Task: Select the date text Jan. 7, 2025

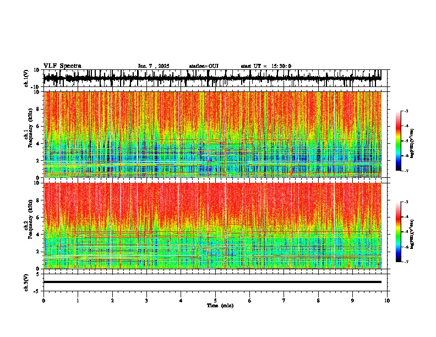Action: 154,66
